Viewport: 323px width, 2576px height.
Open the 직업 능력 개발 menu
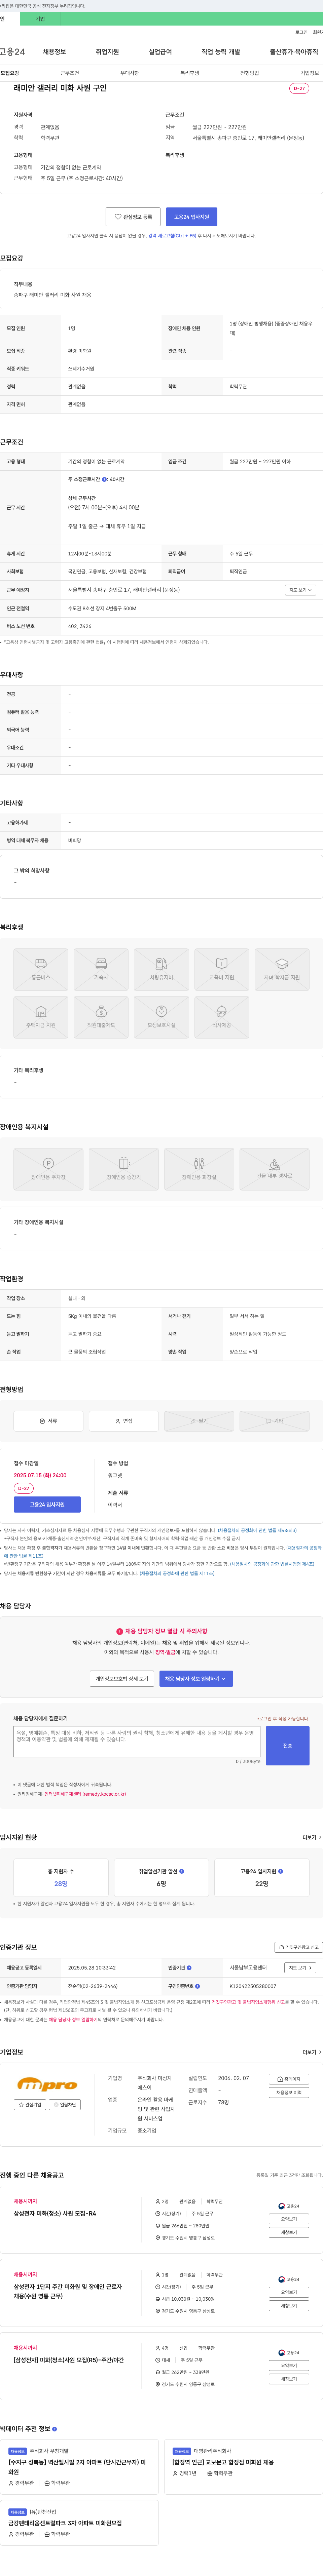click(221, 52)
